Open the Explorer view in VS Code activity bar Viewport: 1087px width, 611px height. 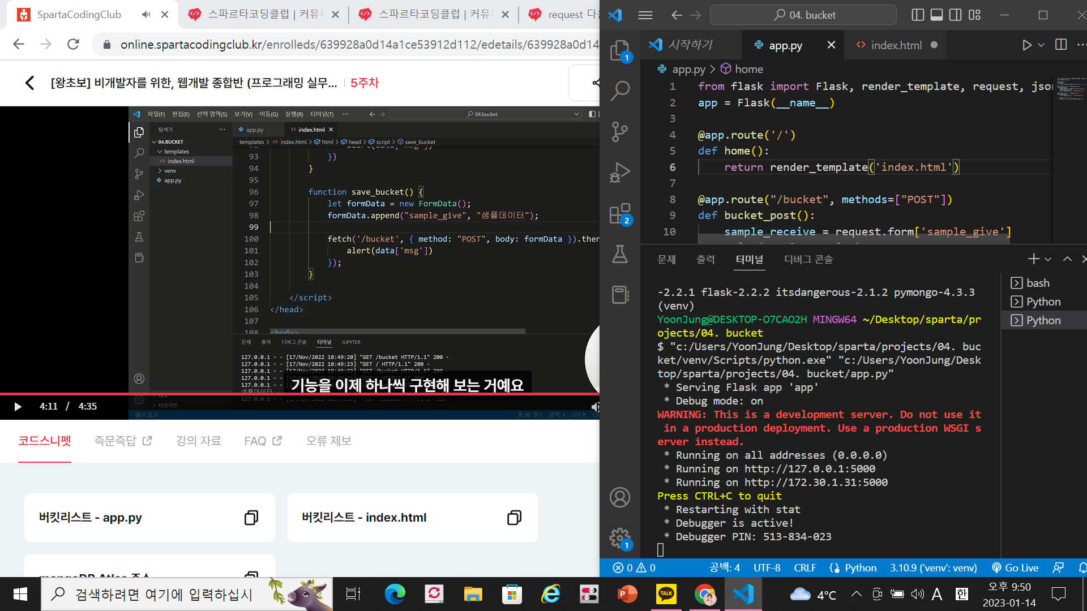pos(620,51)
